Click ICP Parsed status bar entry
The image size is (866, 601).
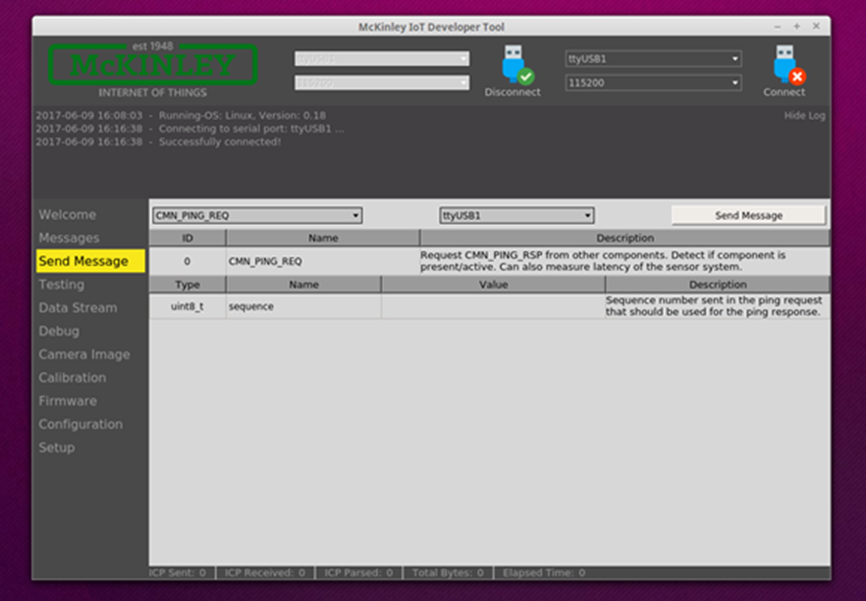(x=358, y=573)
